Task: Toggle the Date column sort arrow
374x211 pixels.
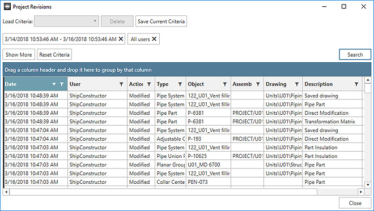Action: (54, 84)
